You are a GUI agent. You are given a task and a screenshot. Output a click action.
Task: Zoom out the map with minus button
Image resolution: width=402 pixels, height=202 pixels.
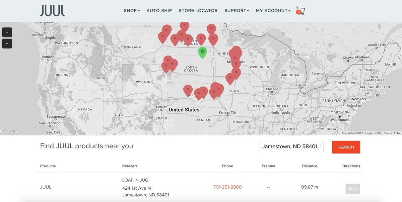coord(7,43)
